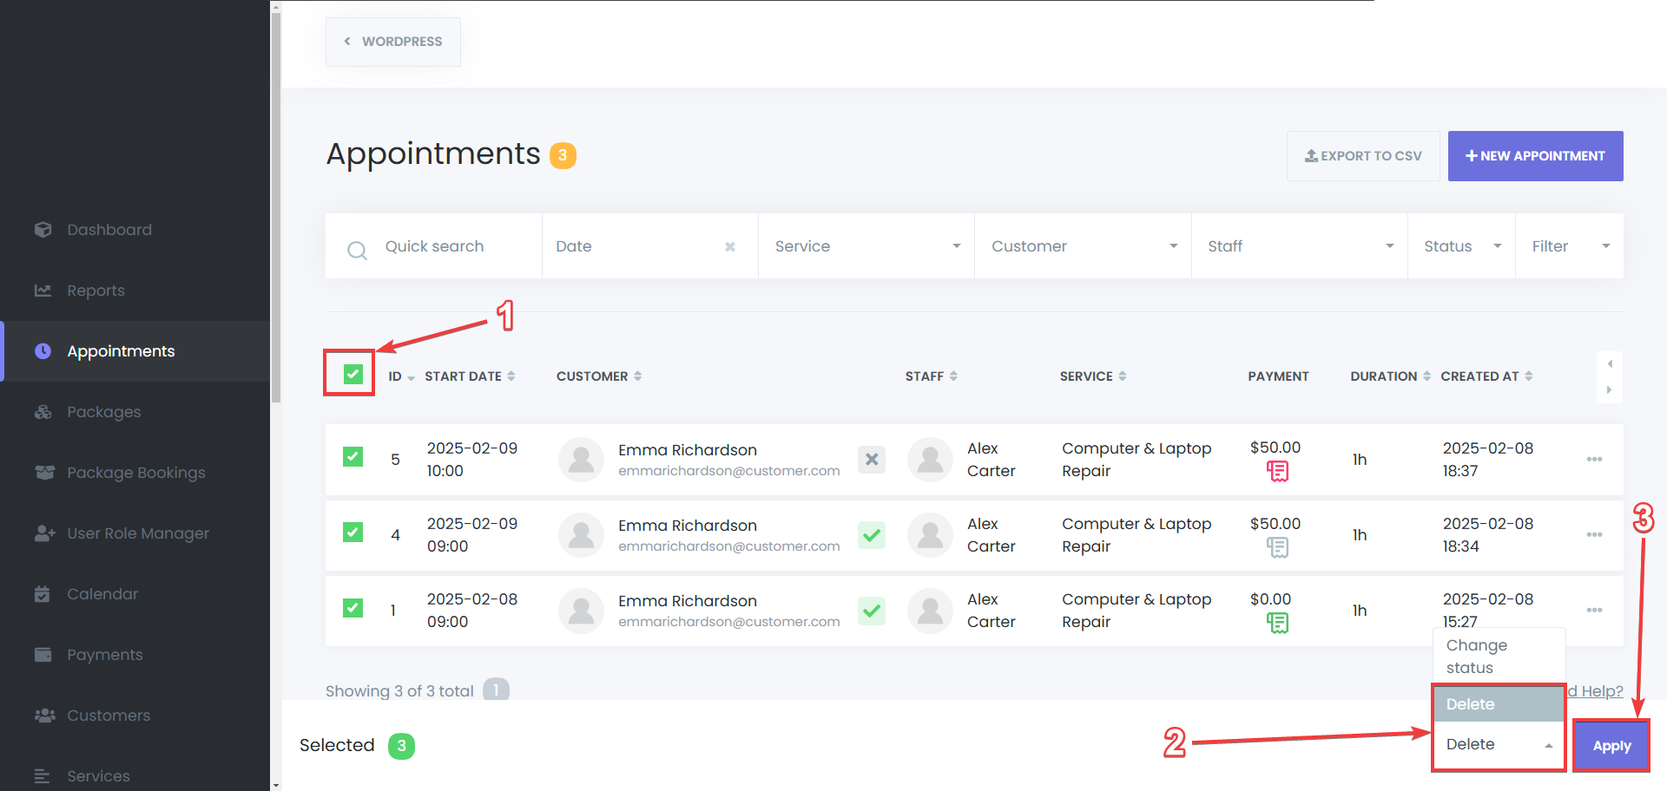
Task: Click the gray payment receipt icon for appointment 4
Action: click(x=1277, y=547)
